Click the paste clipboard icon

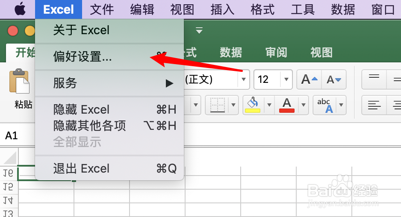[19, 81]
